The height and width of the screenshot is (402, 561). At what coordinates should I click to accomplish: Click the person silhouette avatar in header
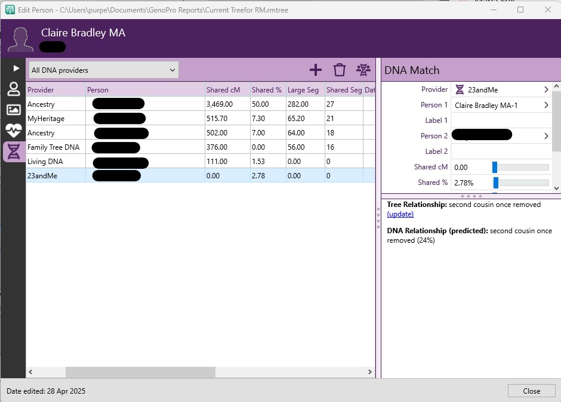[21, 39]
